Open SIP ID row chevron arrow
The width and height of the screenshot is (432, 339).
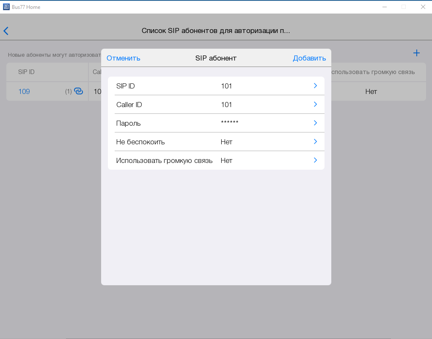pyautogui.click(x=315, y=86)
